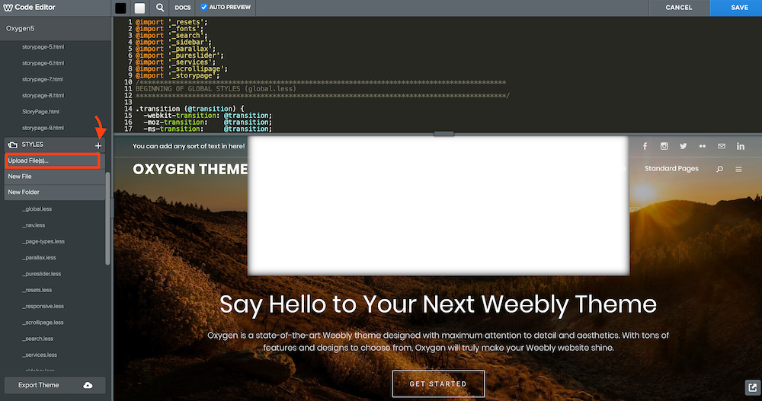
Task: Open StoryPage.html file
Action: coord(41,112)
